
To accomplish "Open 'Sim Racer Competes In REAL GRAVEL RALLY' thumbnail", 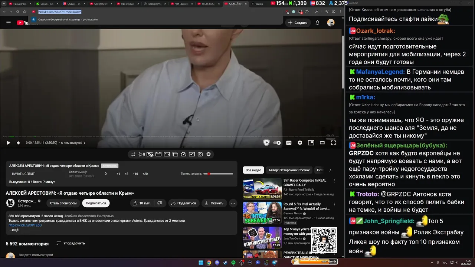I will (x=262, y=189).
